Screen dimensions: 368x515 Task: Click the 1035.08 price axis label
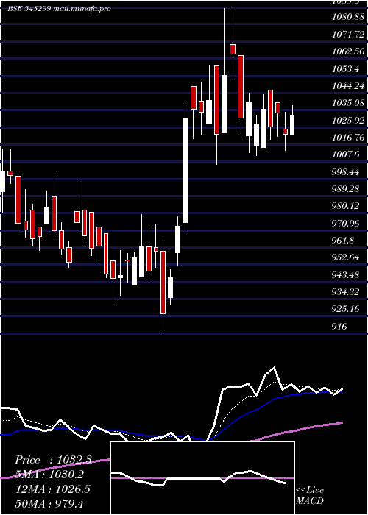348,103
